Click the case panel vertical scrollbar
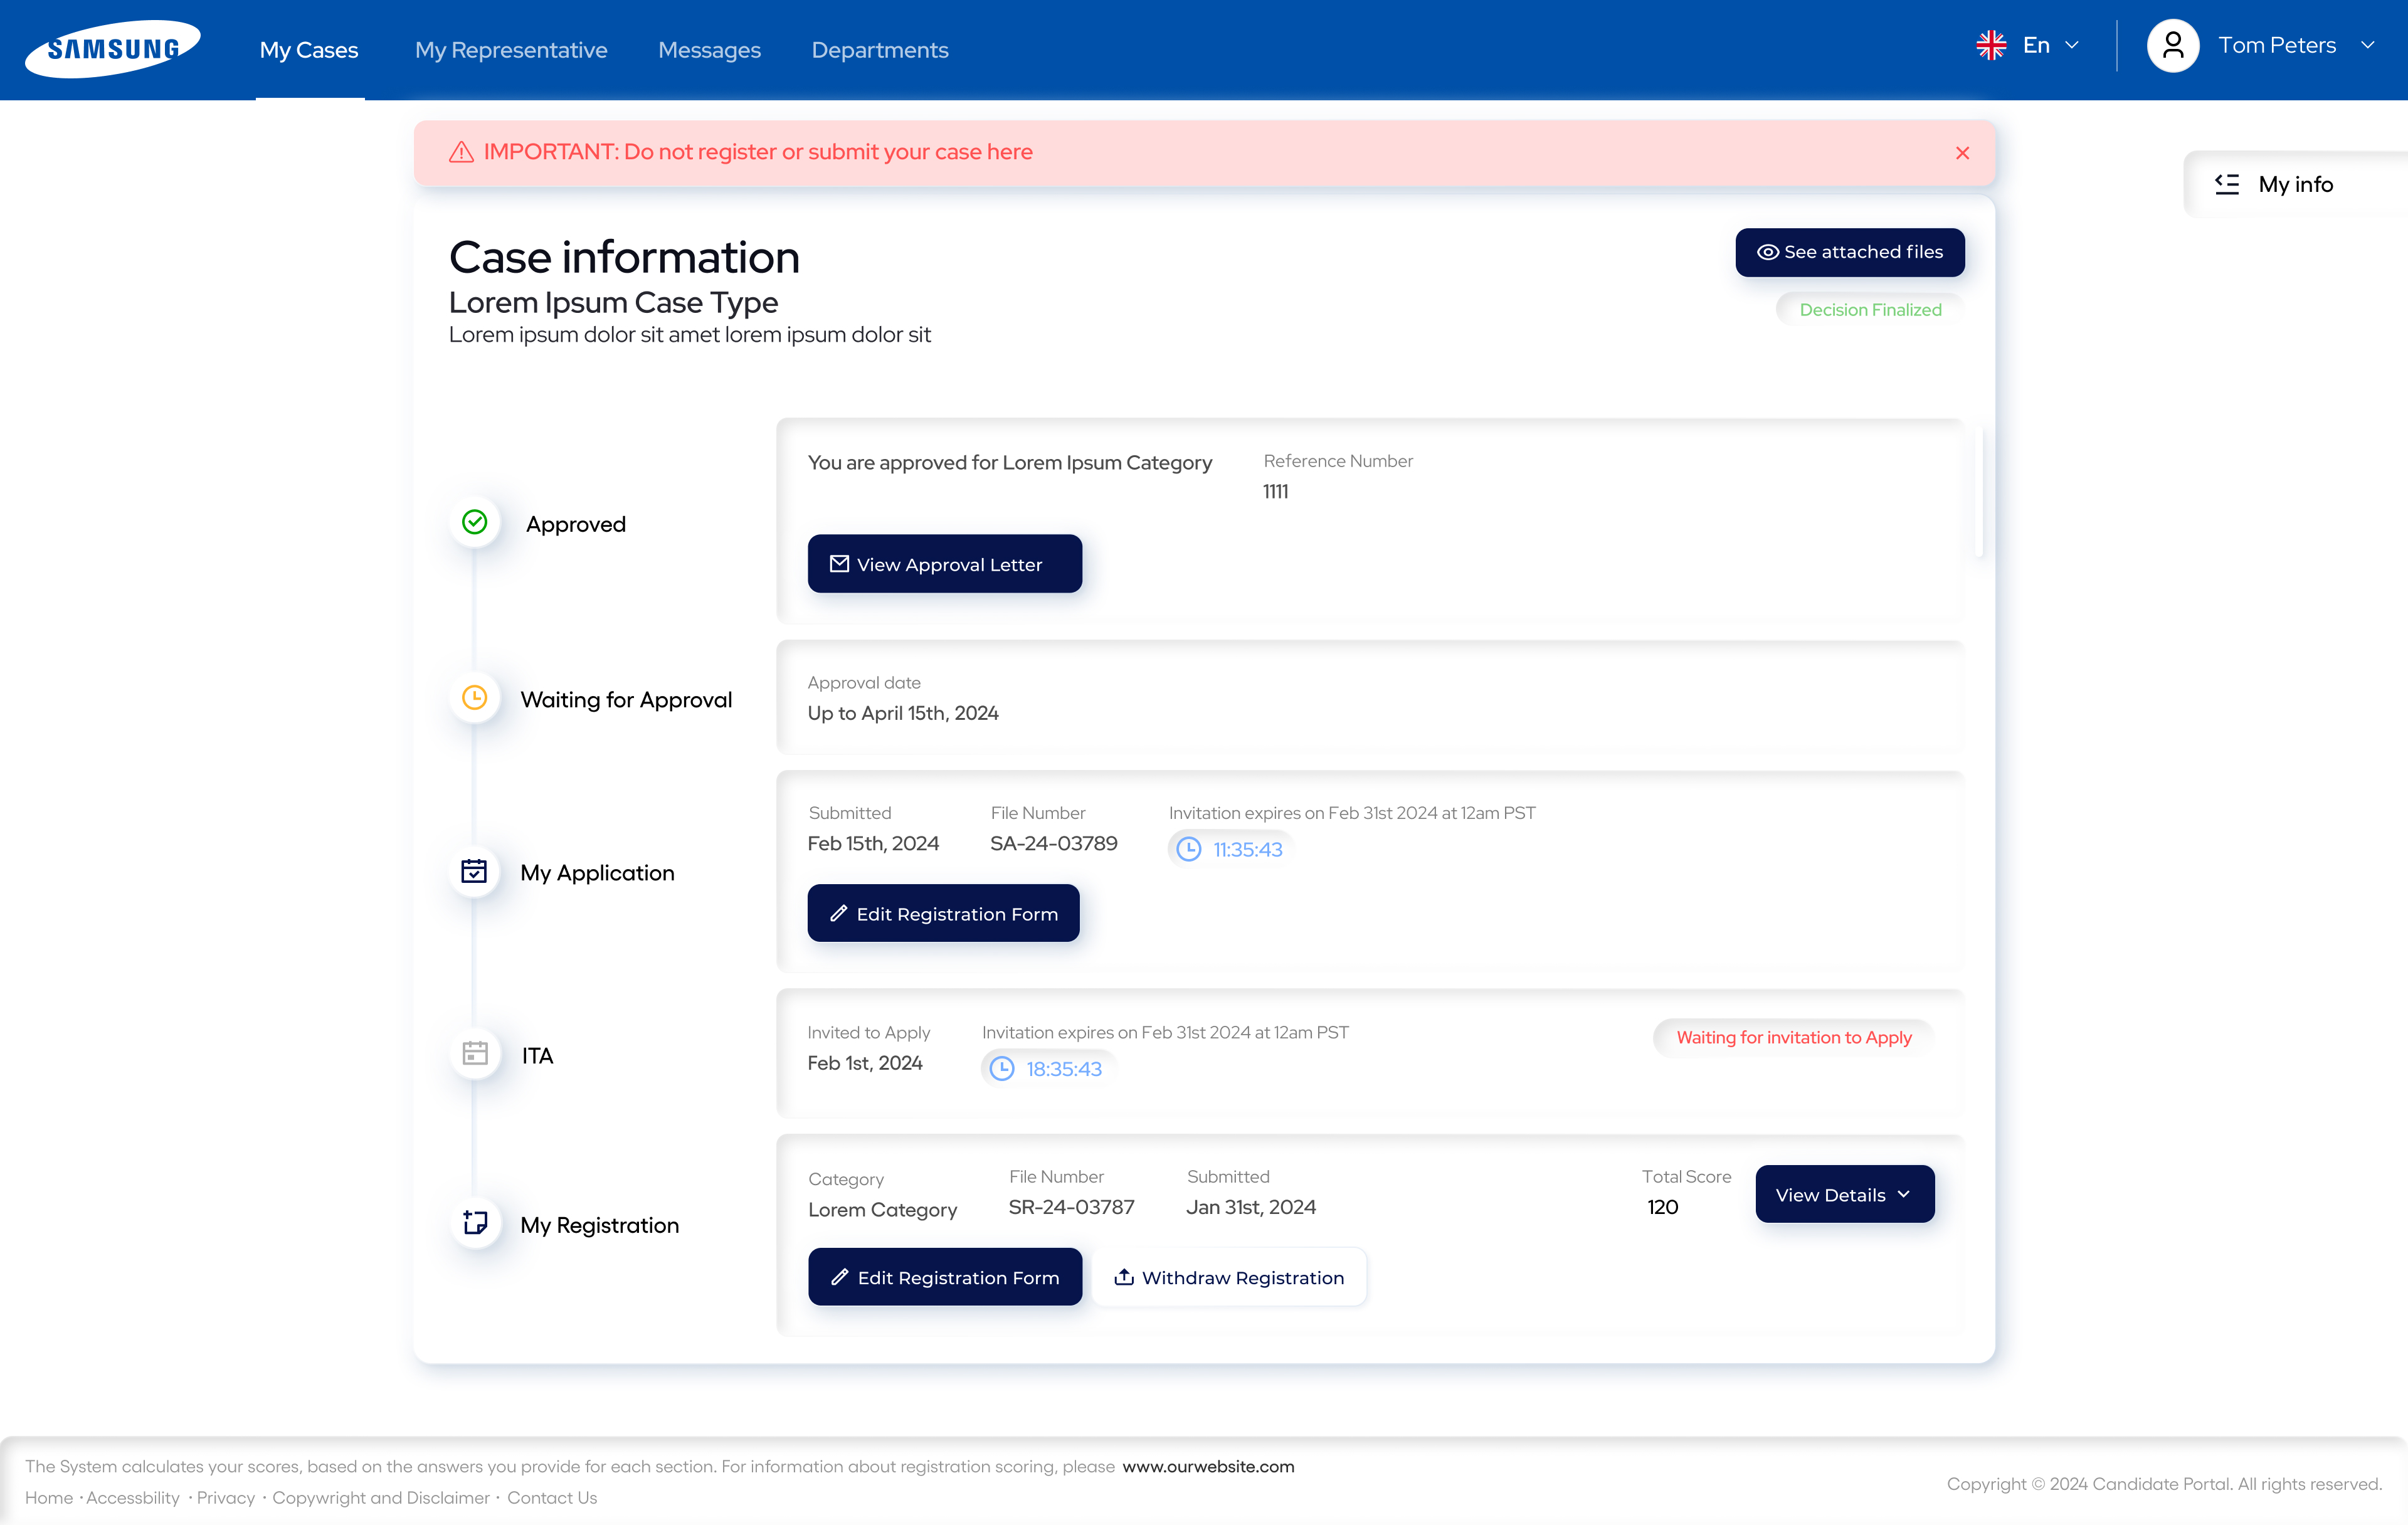This screenshot has width=2408, height=1525. click(x=1978, y=492)
